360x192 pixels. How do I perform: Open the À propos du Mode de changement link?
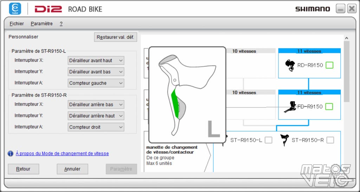tap(62, 153)
